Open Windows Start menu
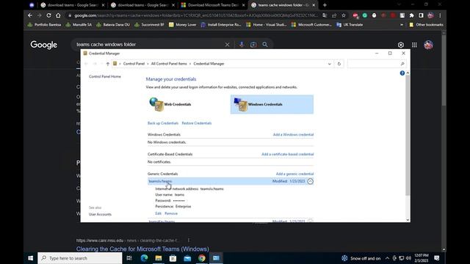Image resolution: width=470 pixels, height=264 pixels. (x=31, y=258)
